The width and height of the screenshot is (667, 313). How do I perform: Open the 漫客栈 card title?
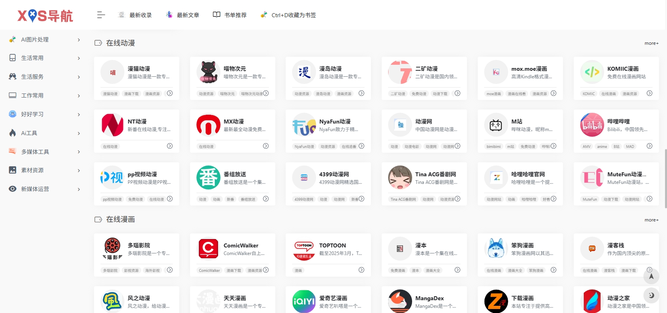(616, 245)
